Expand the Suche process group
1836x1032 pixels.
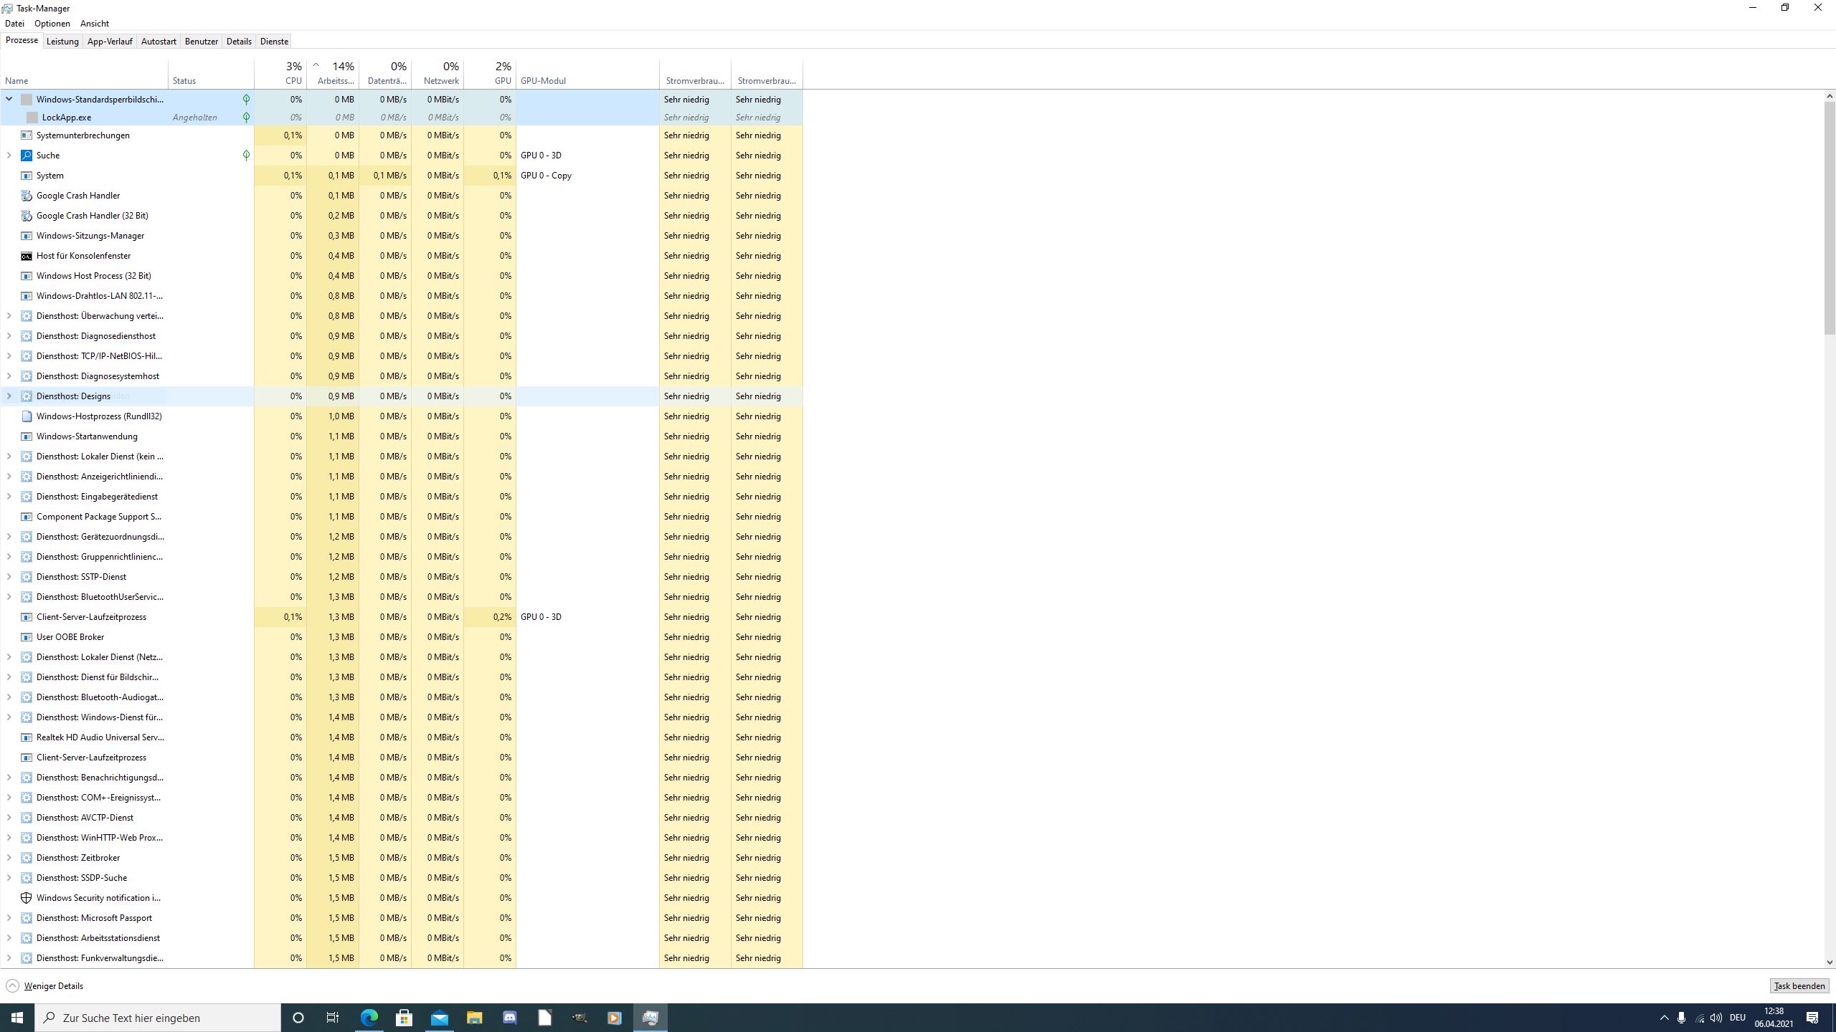click(9, 156)
